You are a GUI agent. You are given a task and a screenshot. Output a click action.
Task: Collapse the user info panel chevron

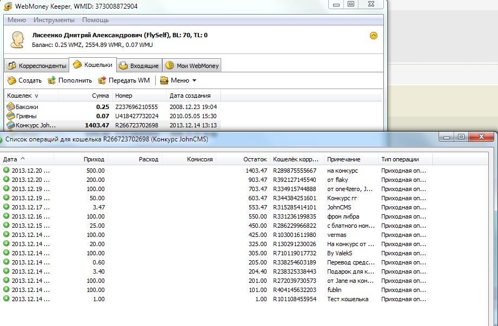pos(373,36)
